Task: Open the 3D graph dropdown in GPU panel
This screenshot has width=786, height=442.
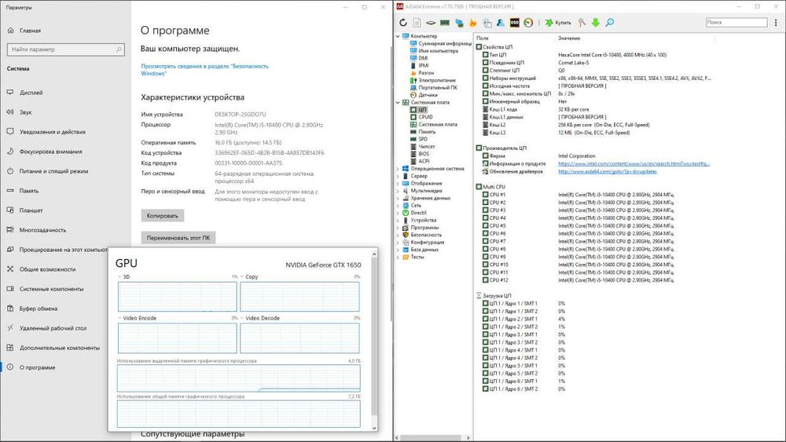Action: [x=119, y=277]
